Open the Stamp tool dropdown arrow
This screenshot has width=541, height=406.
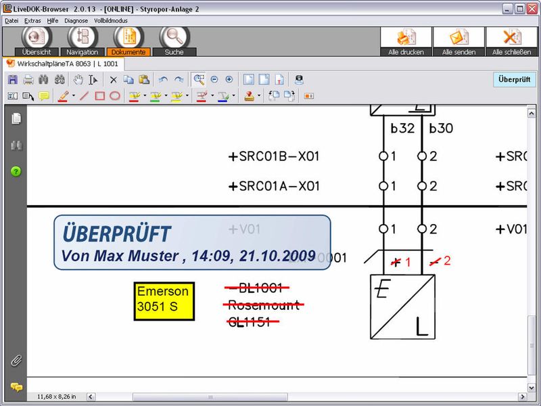[259, 96]
